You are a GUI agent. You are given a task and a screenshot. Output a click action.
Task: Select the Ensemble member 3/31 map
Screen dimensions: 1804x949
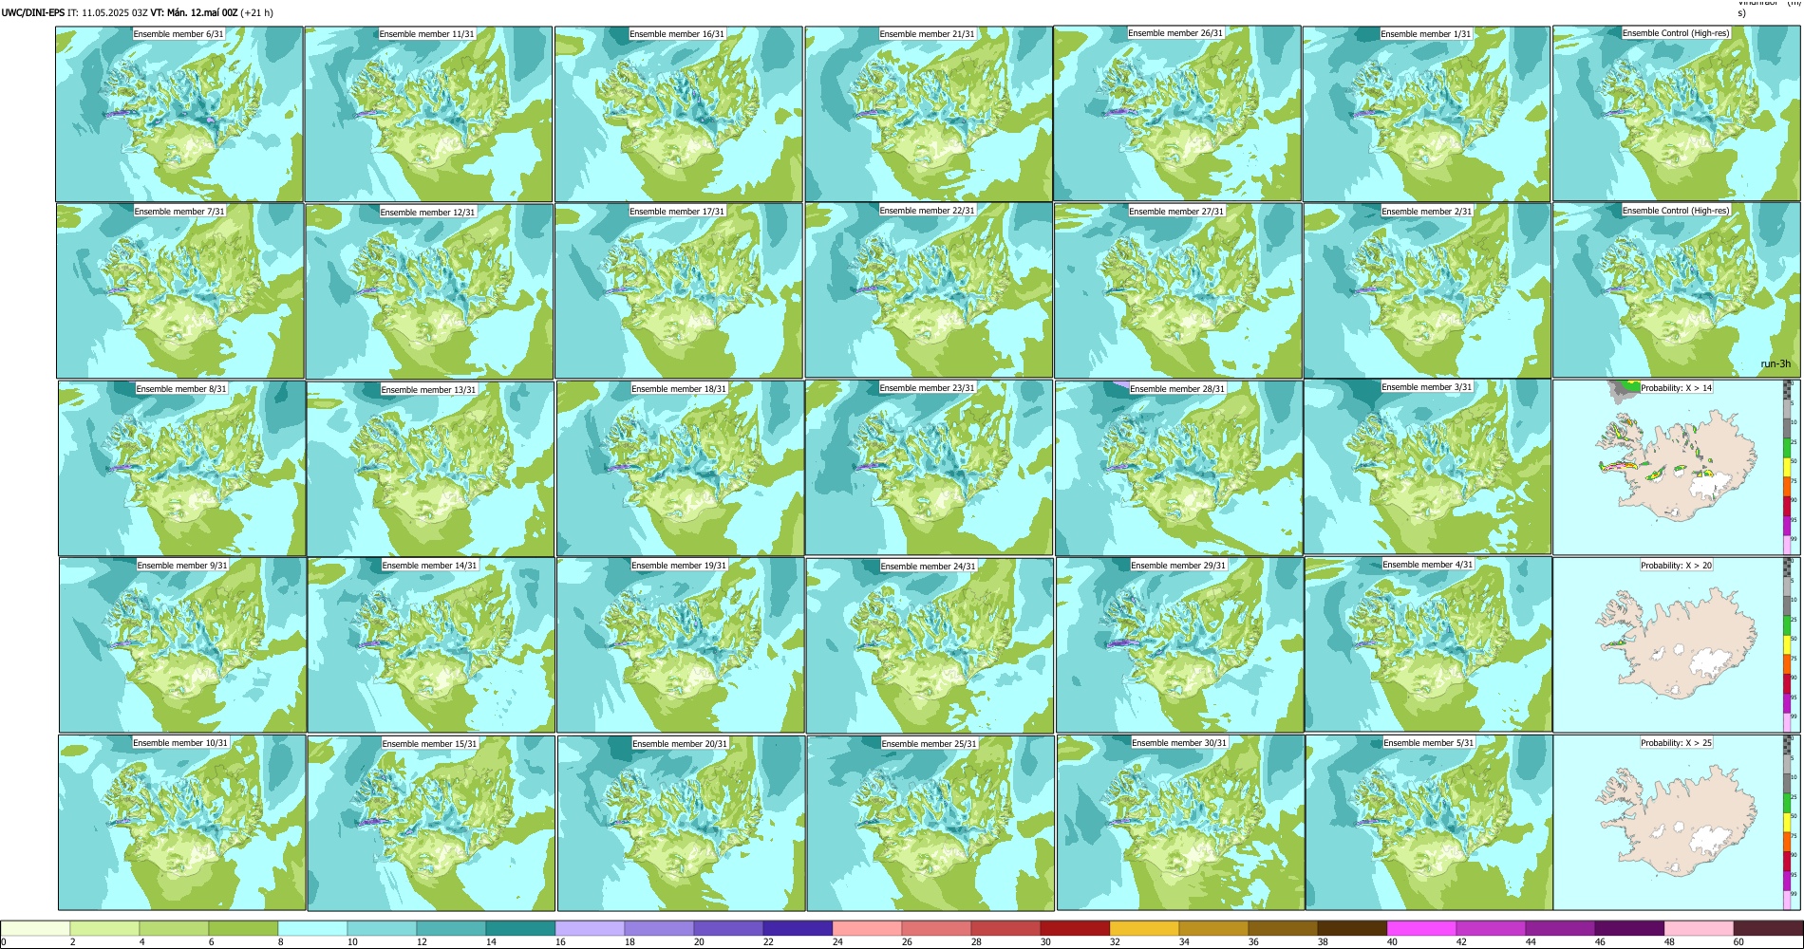(1427, 467)
